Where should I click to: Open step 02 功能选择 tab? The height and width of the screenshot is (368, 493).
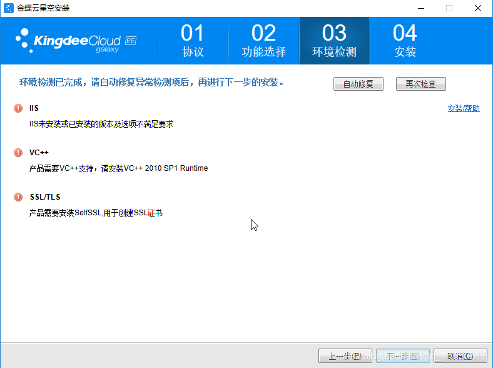point(264,41)
